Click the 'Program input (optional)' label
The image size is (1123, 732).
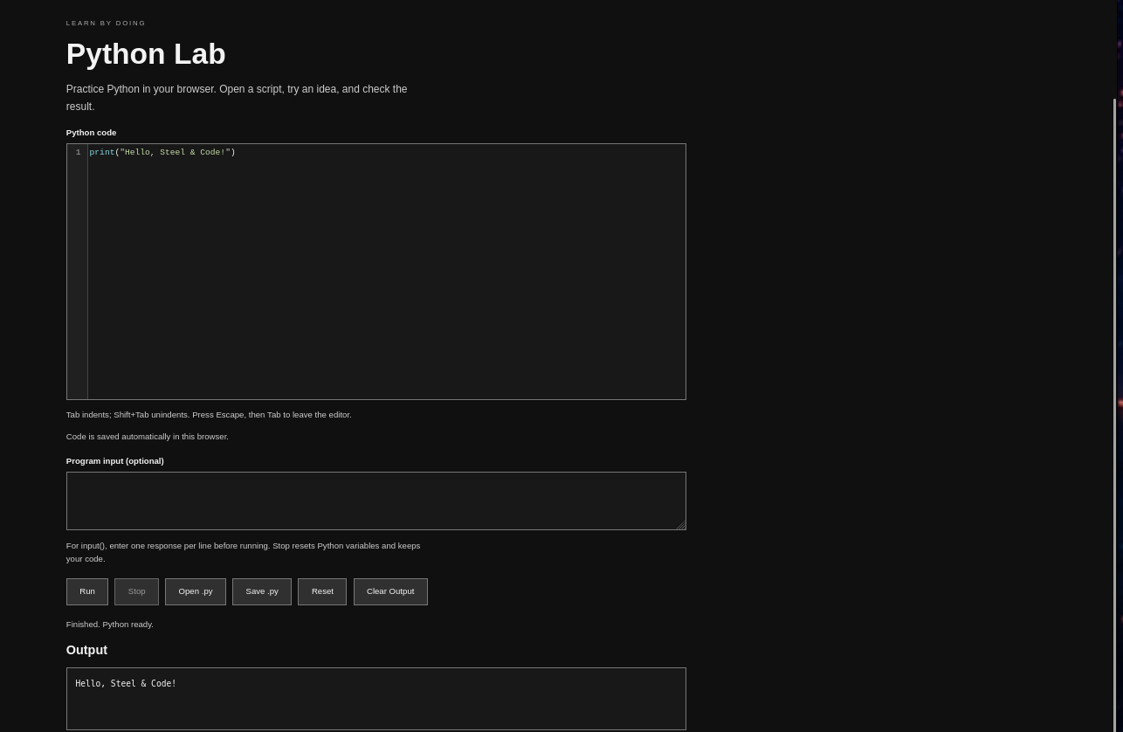(x=115, y=461)
